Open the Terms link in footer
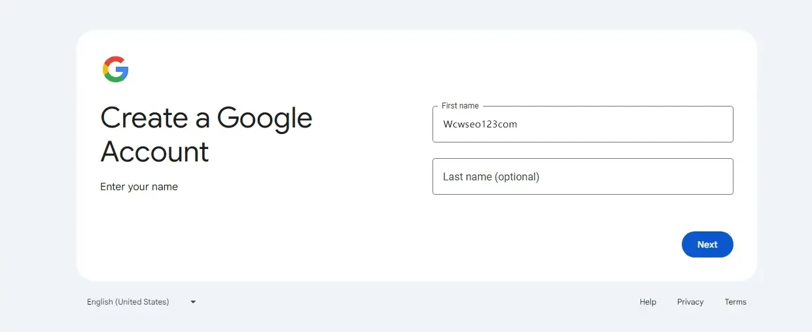812x332 pixels. (x=735, y=302)
